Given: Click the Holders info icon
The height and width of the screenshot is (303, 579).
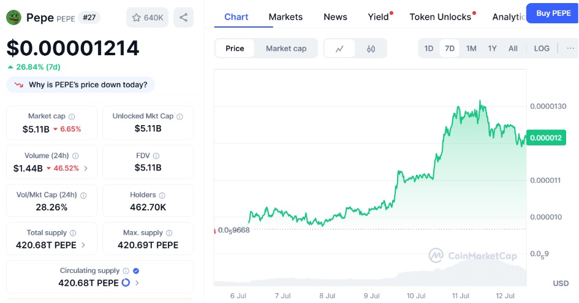Looking at the screenshot, I should click(162, 196).
